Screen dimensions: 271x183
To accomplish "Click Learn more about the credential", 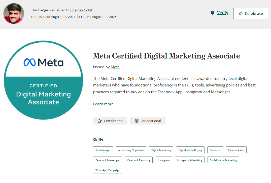I will [x=103, y=104].
